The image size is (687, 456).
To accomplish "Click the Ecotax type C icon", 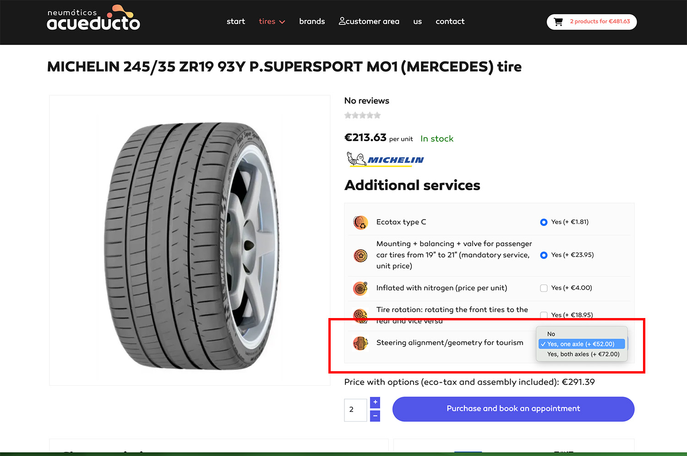I will (x=360, y=222).
